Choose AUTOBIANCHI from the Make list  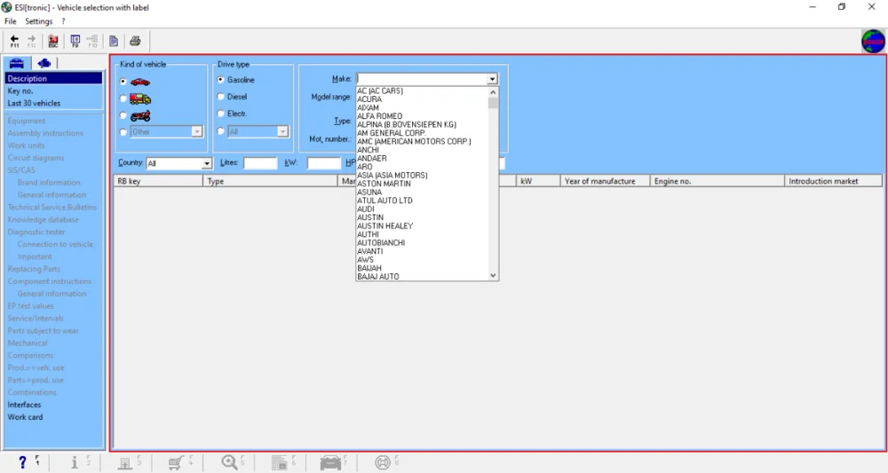click(x=381, y=243)
